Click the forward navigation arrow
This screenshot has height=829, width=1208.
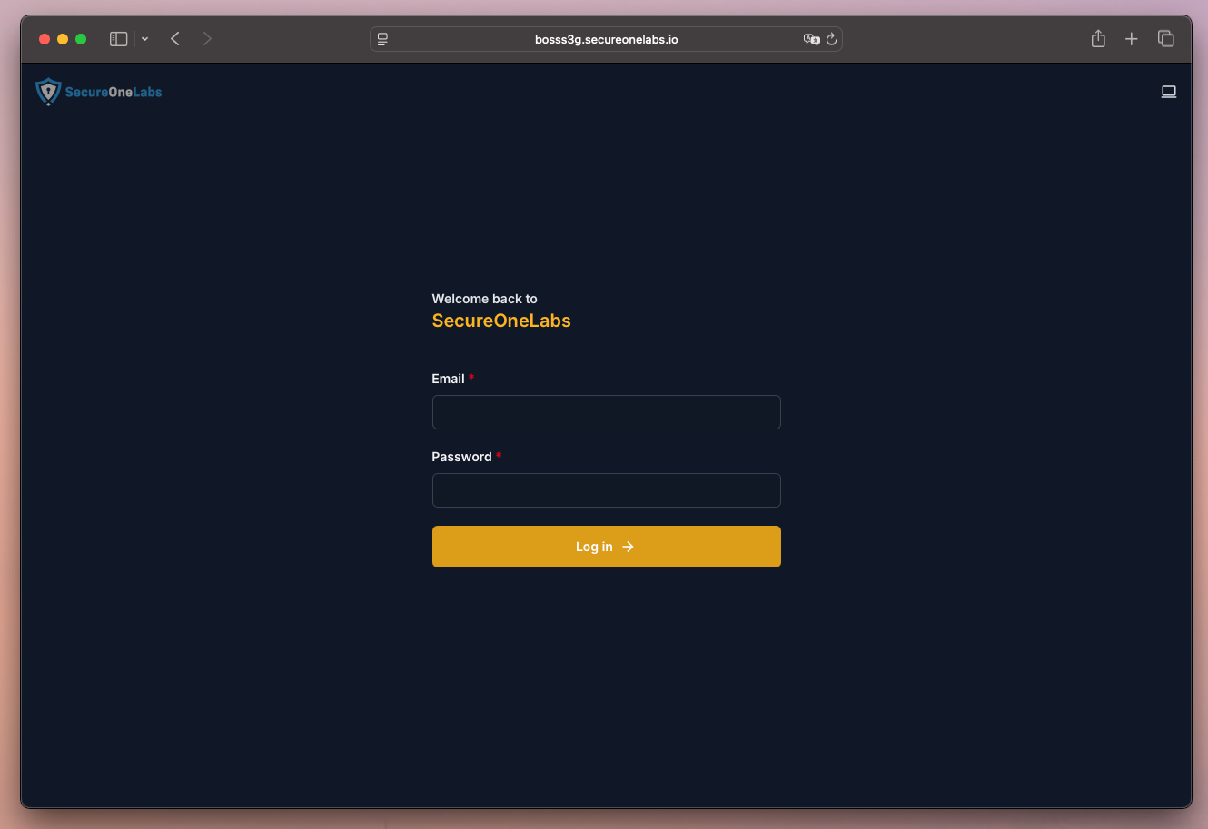206,39
